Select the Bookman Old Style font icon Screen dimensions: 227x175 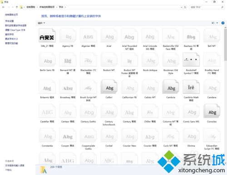click(171, 60)
